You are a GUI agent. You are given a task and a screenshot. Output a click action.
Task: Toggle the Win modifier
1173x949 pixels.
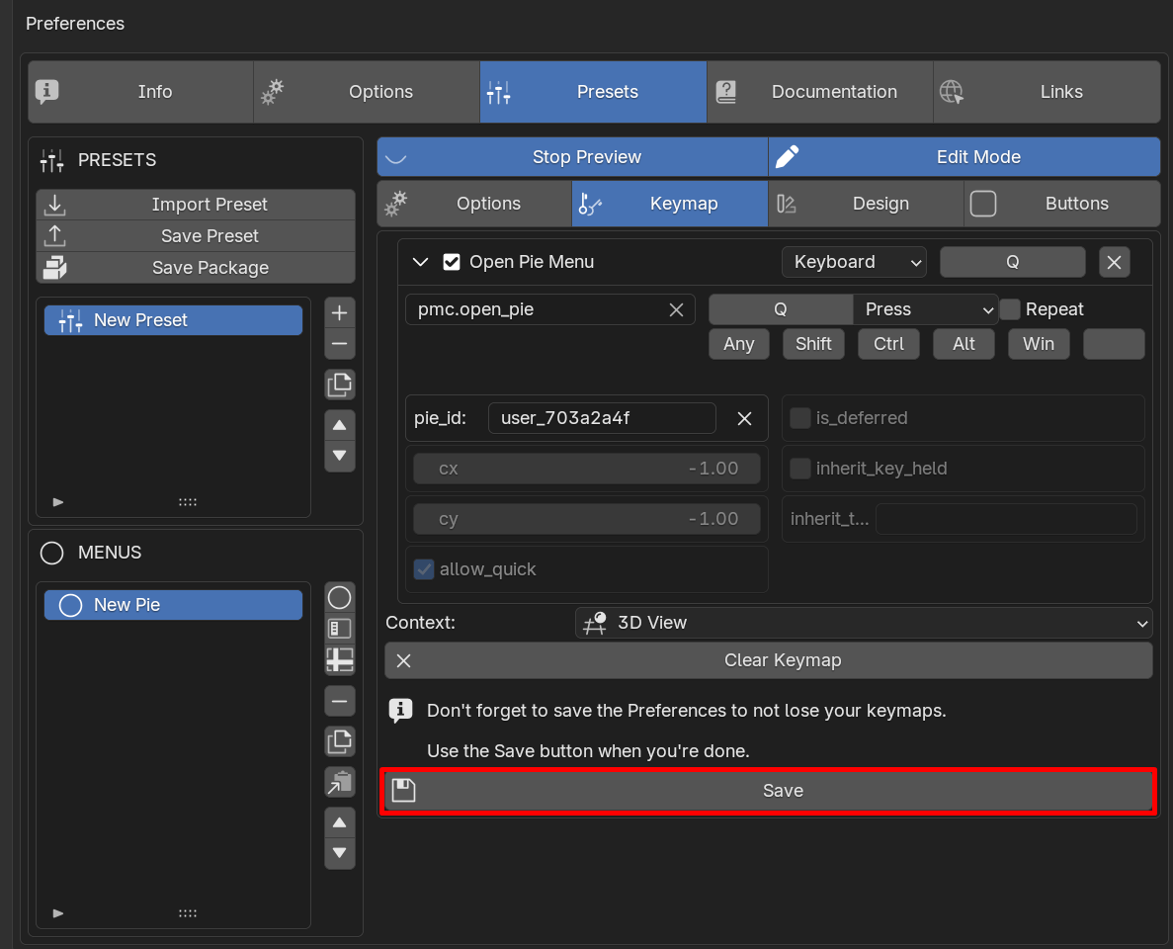click(1039, 344)
